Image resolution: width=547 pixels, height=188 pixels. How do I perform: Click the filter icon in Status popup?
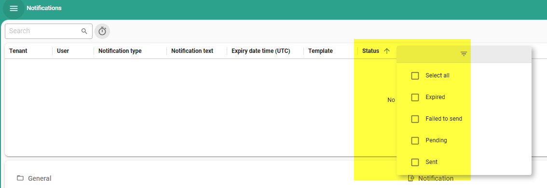click(x=464, y=54)
